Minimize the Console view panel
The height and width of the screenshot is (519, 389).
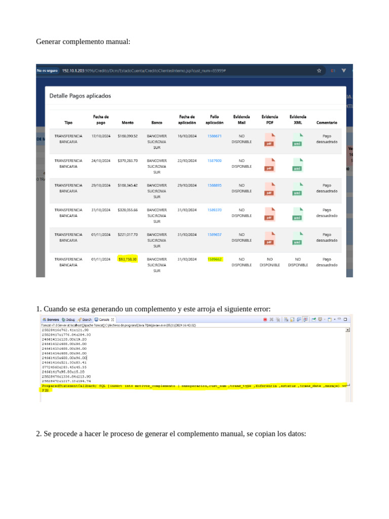tap(339, 319)
